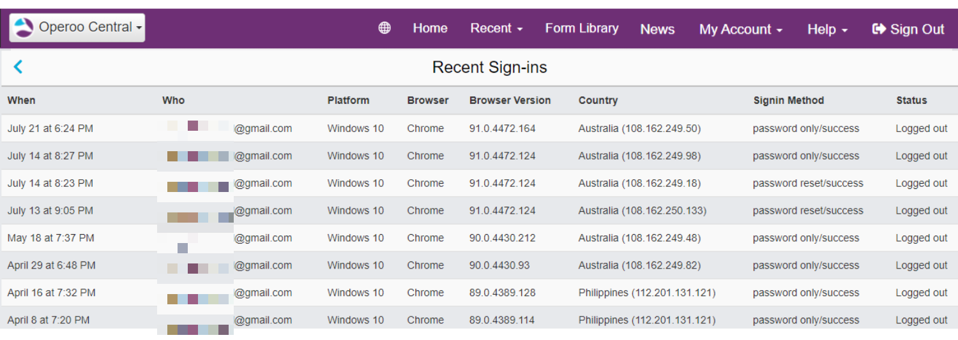Select the May 18 at 7:37 PM row
Image resolution: width=958 pixels, height=340 pixels.
pyautogui.click(x=479, y=238)
